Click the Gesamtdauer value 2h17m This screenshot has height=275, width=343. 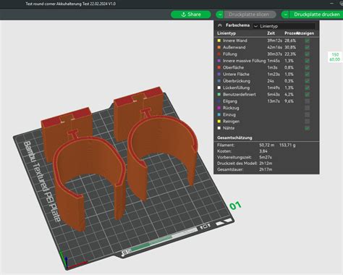(x=266, y=169)
